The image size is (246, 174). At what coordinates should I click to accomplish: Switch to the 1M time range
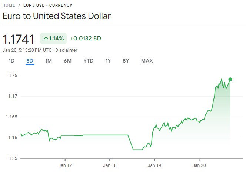pyautogui.click(x=48, y=61)
